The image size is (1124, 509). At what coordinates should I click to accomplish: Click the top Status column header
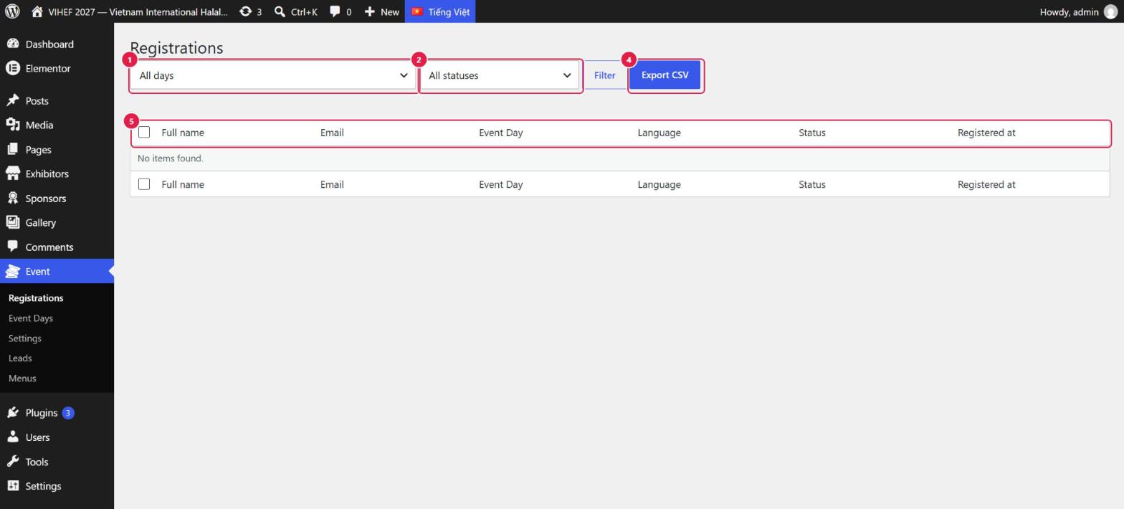tap(812, 133)
